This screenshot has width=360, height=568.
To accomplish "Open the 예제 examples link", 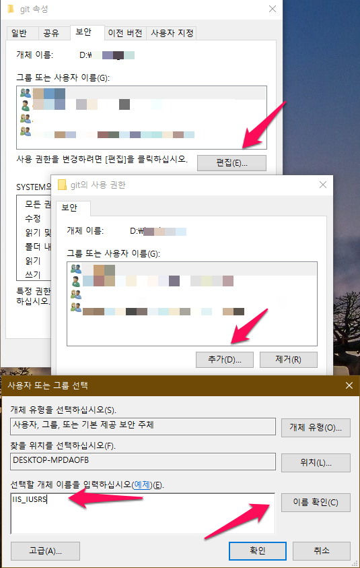I will pos(142,484).
